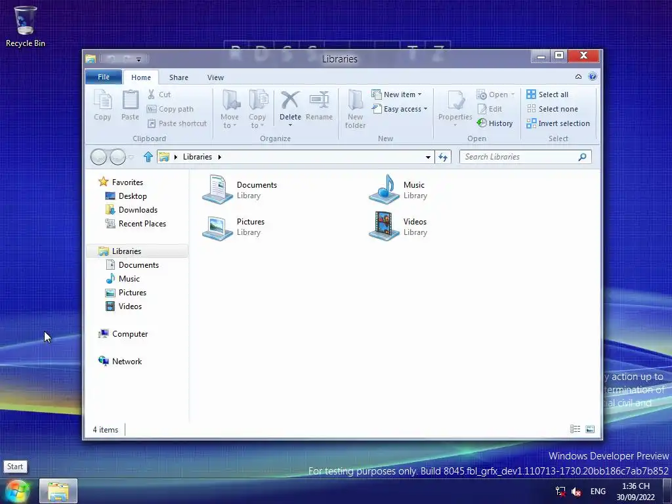The width and height of the screenshot is (672, 504).
Task: Switch to the Share ribbon tab
Action: pos(178,77)
